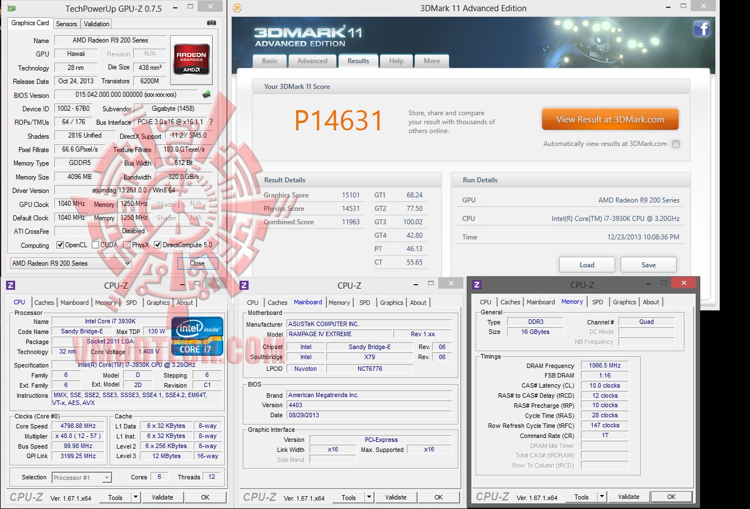
Task: Click the Graphics Score value 15101
Action: click(x=351, y=195)
